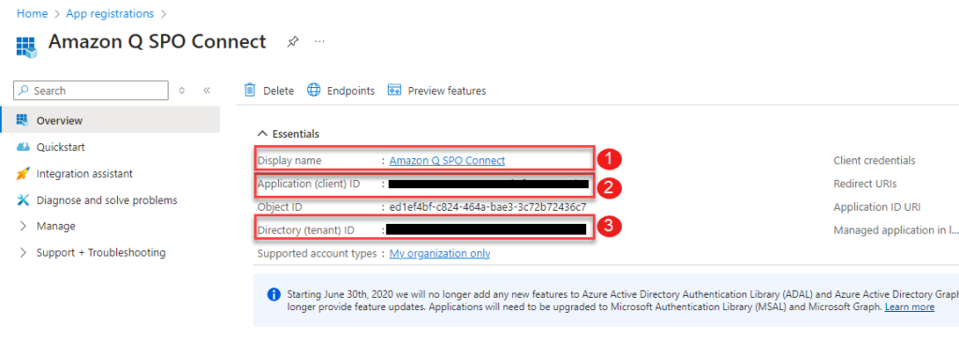Click the pin icon beside the app title

(x=292, y=41)
